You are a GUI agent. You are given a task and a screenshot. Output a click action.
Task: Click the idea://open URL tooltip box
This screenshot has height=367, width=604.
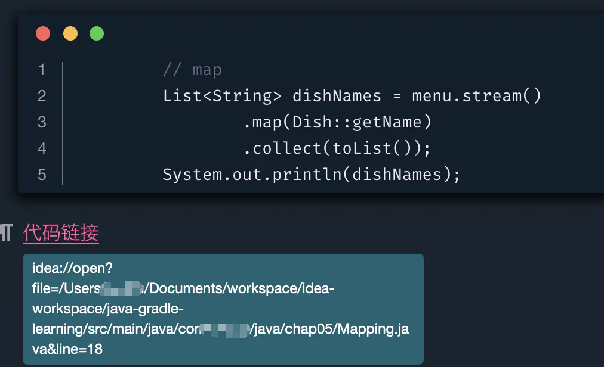click(223, 309)
